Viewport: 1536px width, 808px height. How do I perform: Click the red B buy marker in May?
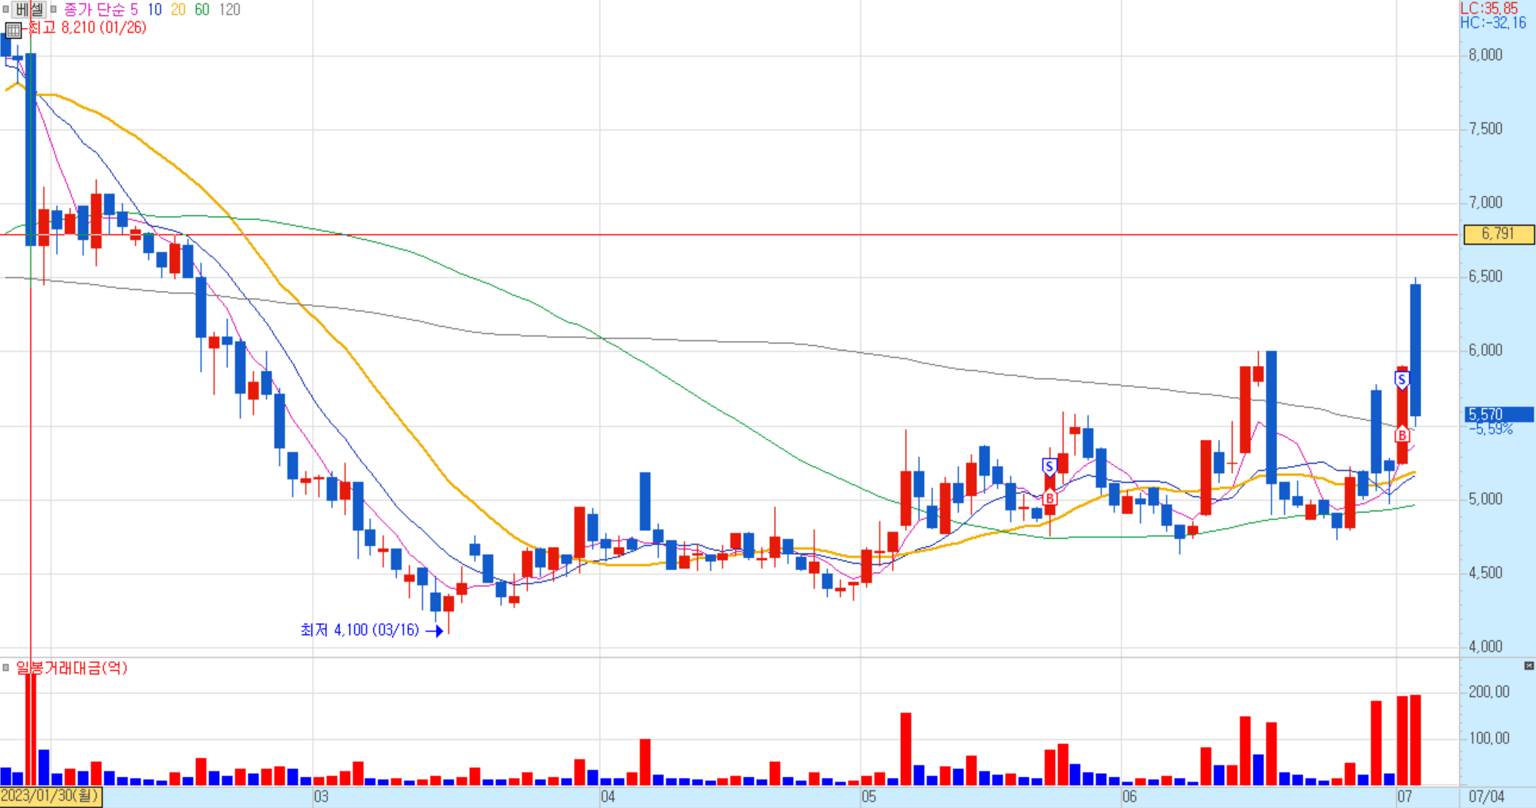1049,498
